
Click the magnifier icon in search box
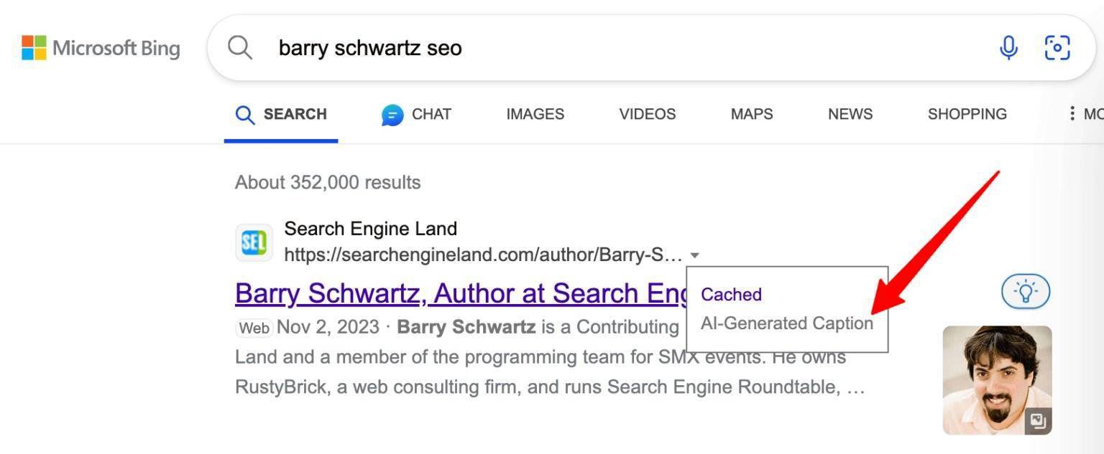coord(240,48)
